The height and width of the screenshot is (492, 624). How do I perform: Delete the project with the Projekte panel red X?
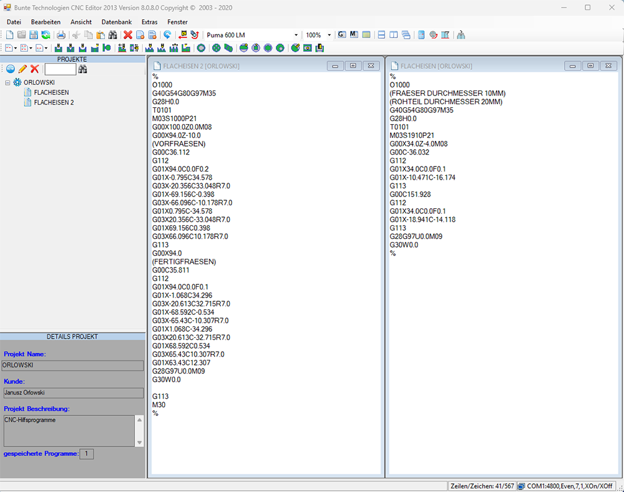34,69
